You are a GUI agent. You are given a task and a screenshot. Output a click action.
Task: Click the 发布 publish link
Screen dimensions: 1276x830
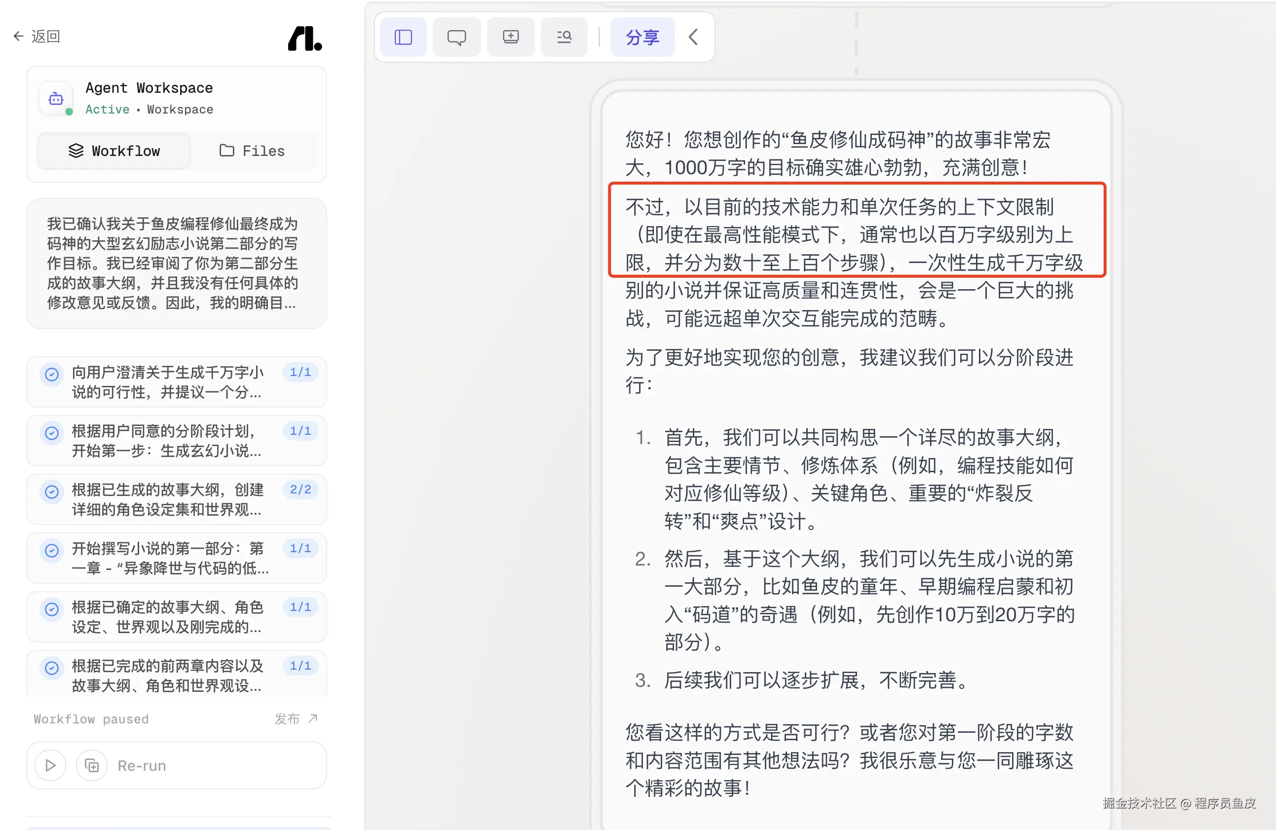[x=296, y=718]
